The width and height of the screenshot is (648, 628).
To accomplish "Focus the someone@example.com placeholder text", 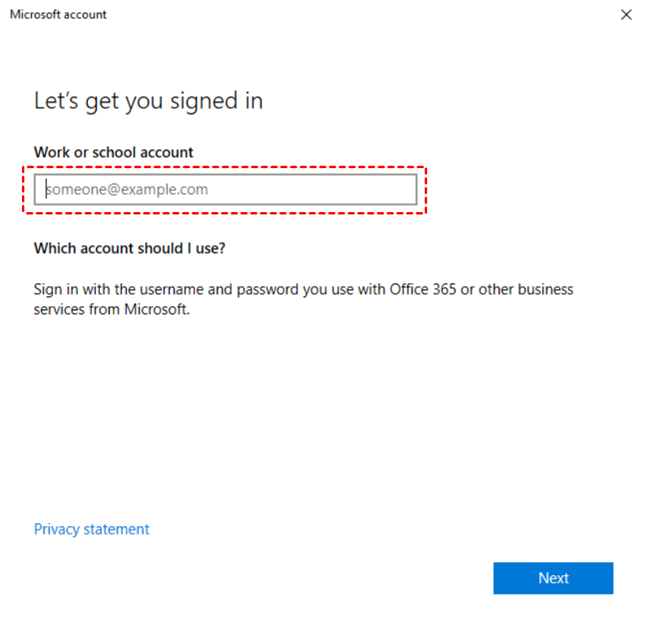I will (127, 190).
